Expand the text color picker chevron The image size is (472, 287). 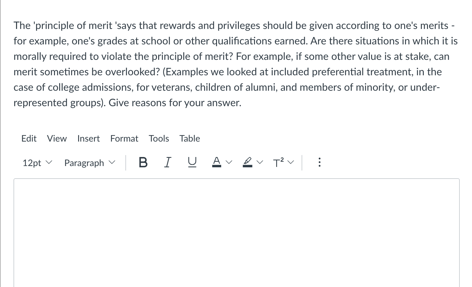click(229, 162)
